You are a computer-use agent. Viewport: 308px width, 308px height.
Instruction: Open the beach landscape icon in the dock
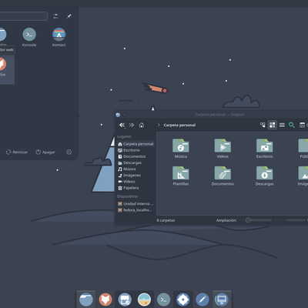point(144,300)
